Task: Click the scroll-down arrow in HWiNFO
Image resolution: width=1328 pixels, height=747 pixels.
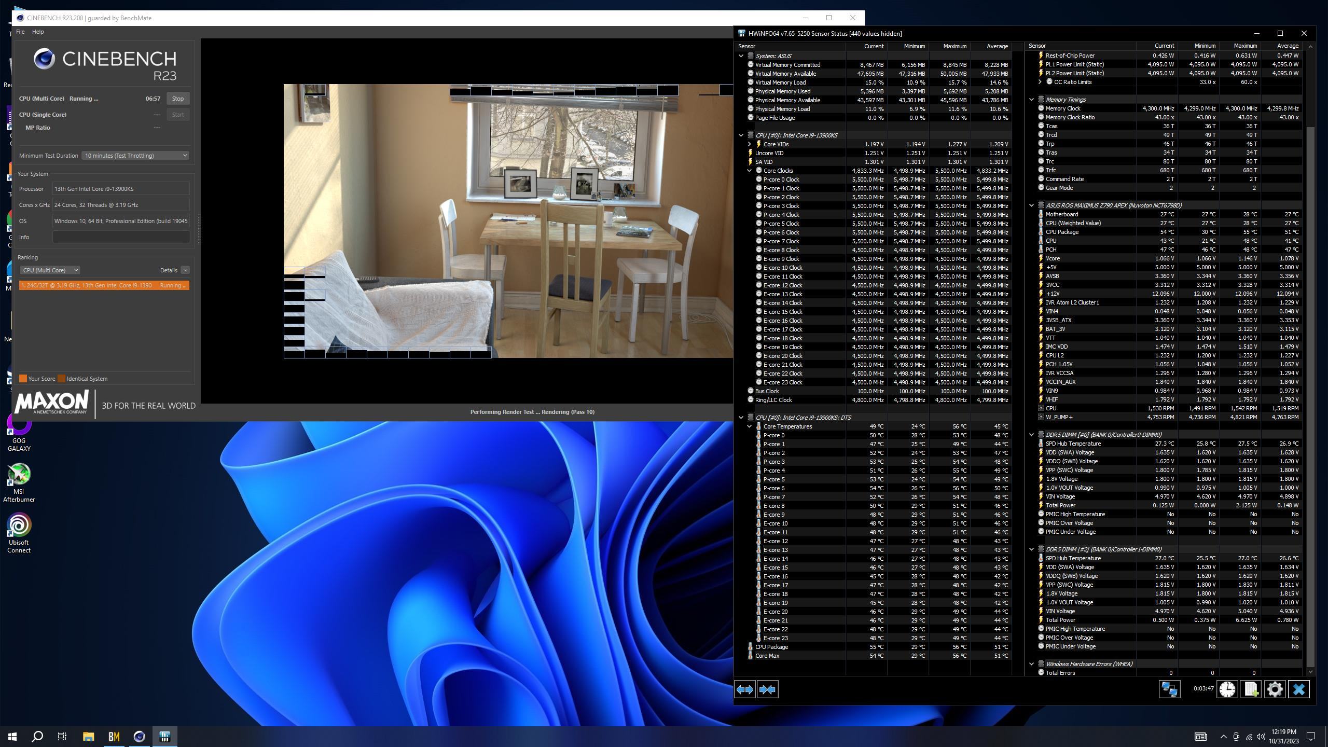Action: (x=1310, y=672)
